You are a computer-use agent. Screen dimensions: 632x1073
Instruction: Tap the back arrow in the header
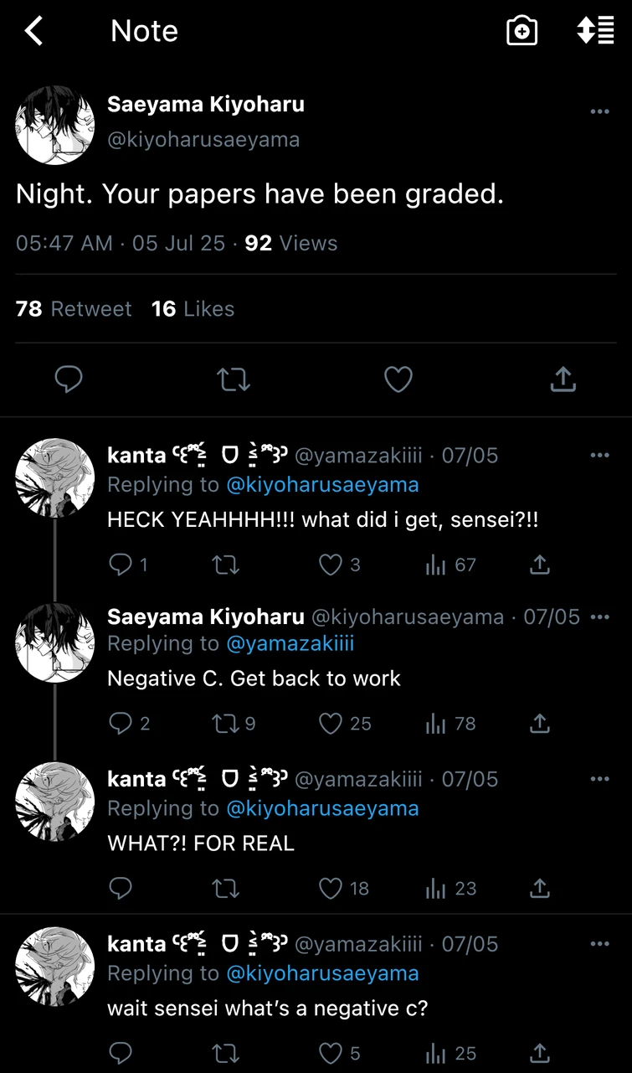33,31
